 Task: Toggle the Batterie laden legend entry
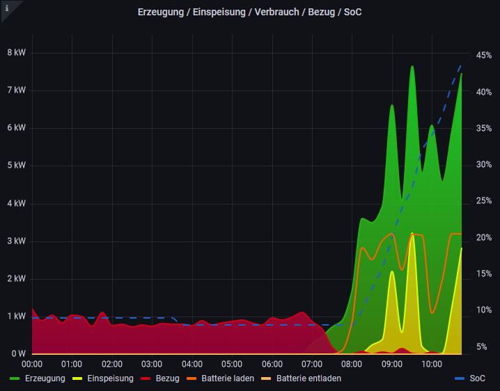pos(228,378)
